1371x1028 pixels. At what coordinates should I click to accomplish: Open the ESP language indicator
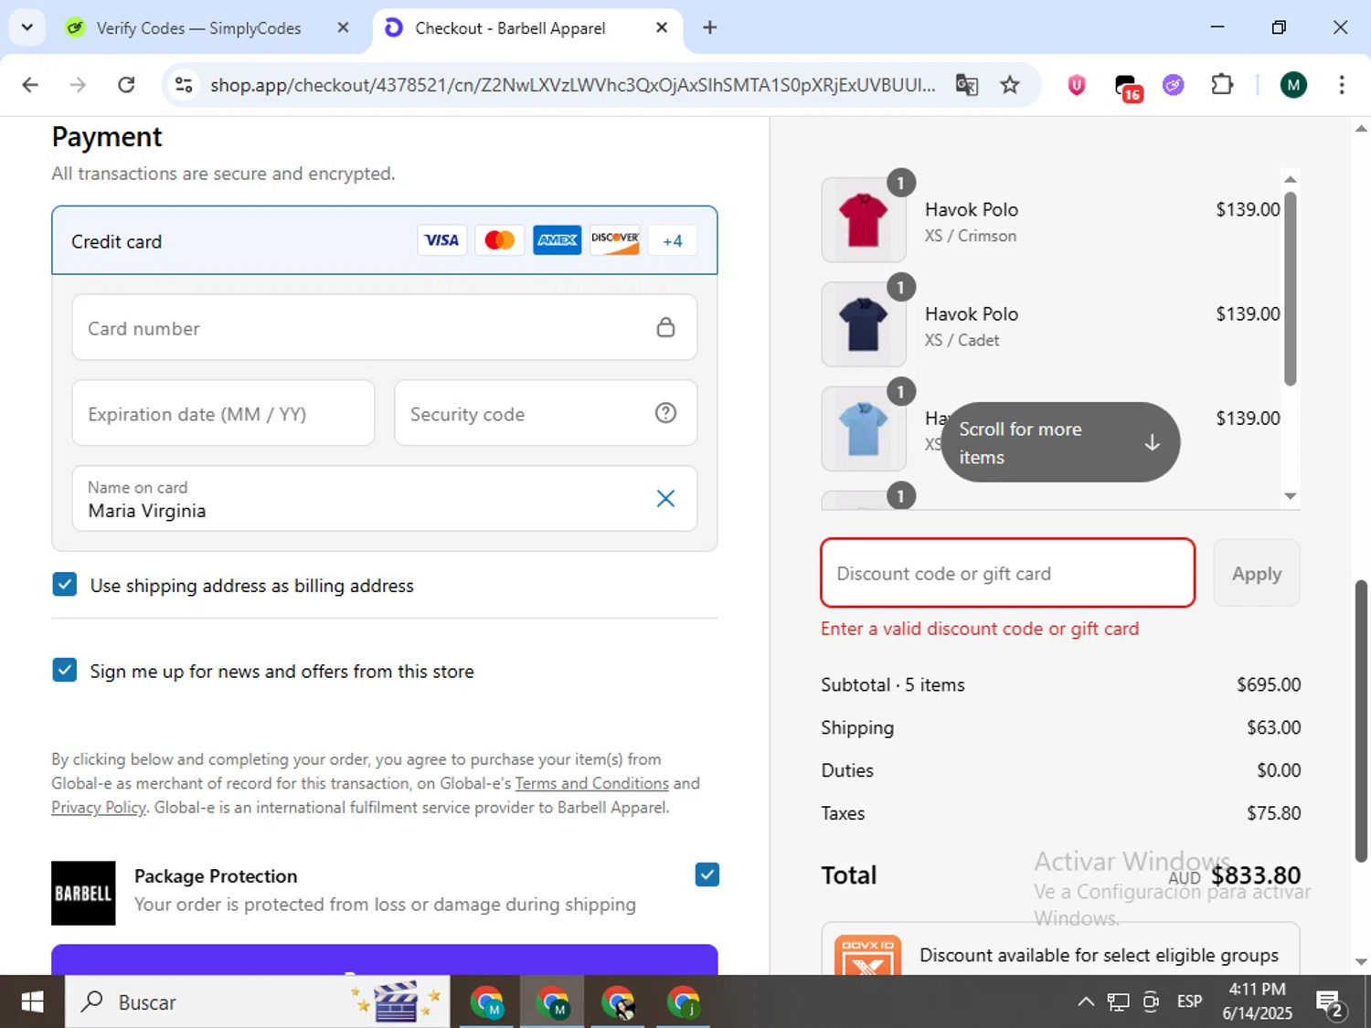(1189, 1002)
